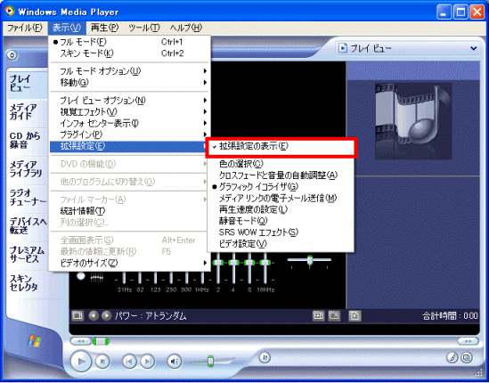This screenshot has width=489, height=383.
Task: Choose メディア リンクの電子メール送信(M)
Action: (x=281, y=198)
